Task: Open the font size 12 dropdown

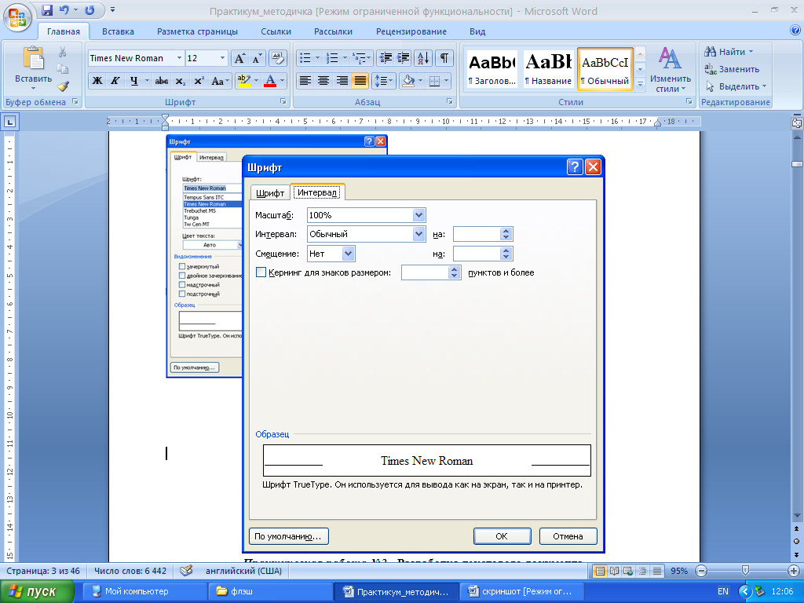Action: [x=222, y=58]
